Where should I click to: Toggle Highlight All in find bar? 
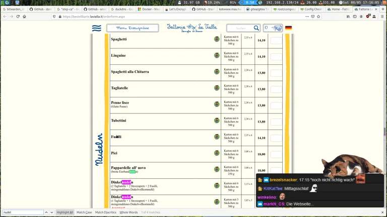65,212
